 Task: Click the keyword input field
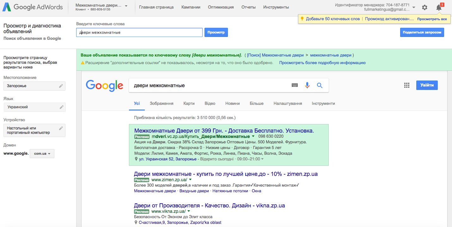(139, 33)
